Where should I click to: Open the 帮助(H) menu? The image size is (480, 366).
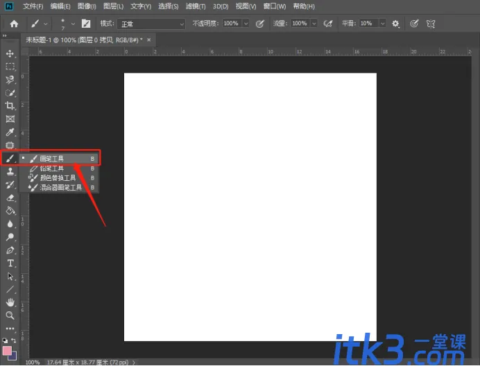[x=304, y=6]
